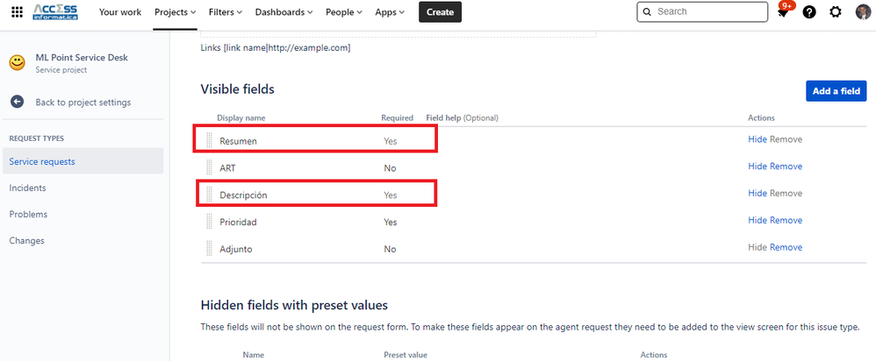Open notifications bell with 9+ badge
This screenshot has height=361, width=876.
783,11
